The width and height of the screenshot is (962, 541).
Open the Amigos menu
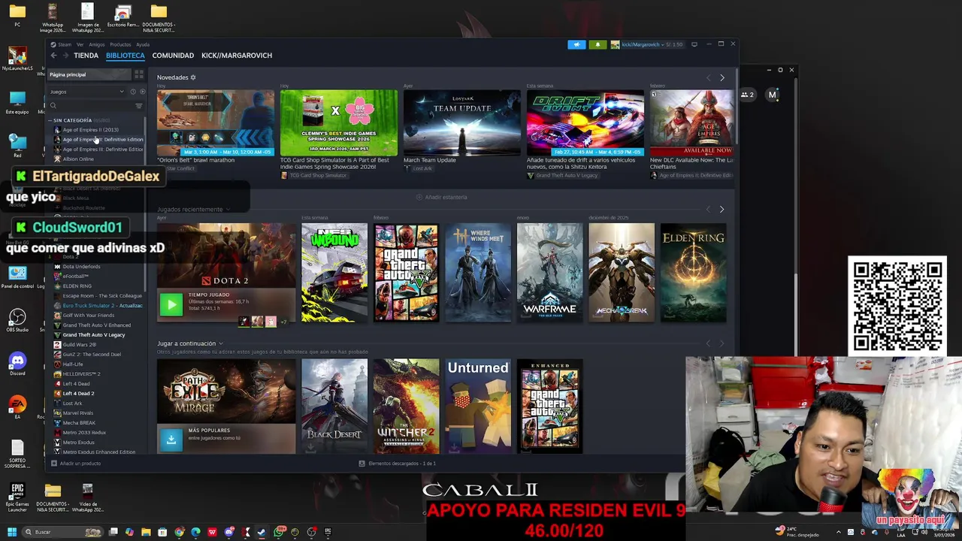(x=97, y=44)
